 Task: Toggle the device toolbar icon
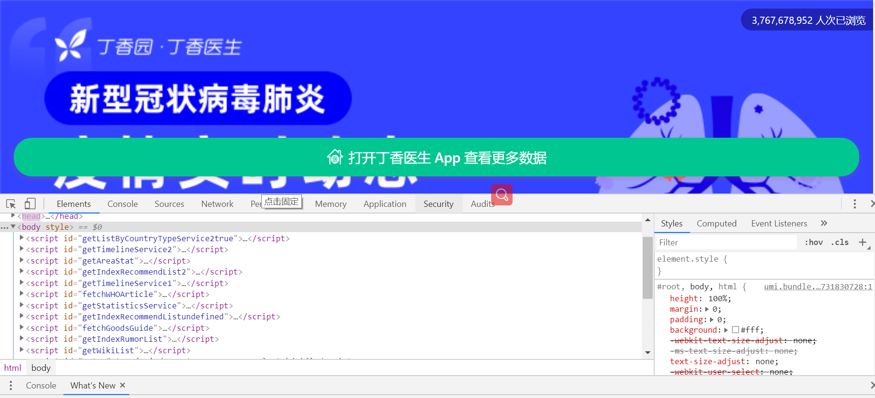click(x=30, y=204)
